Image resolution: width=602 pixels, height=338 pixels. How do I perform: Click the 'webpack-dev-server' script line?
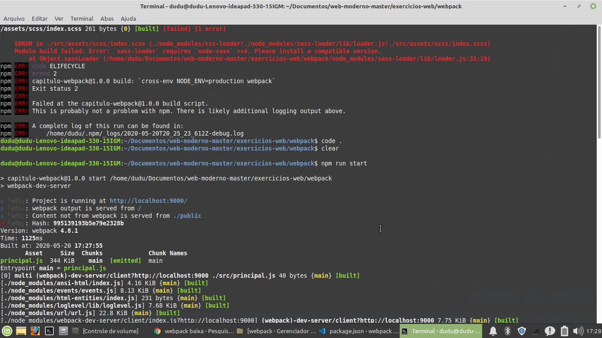39,186
